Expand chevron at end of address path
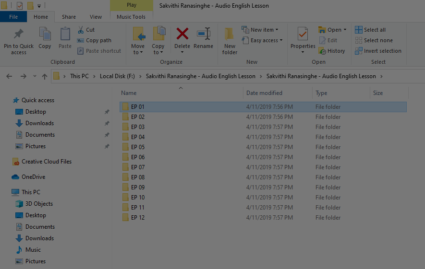425x269 pixels. click(x=381, y=76)
